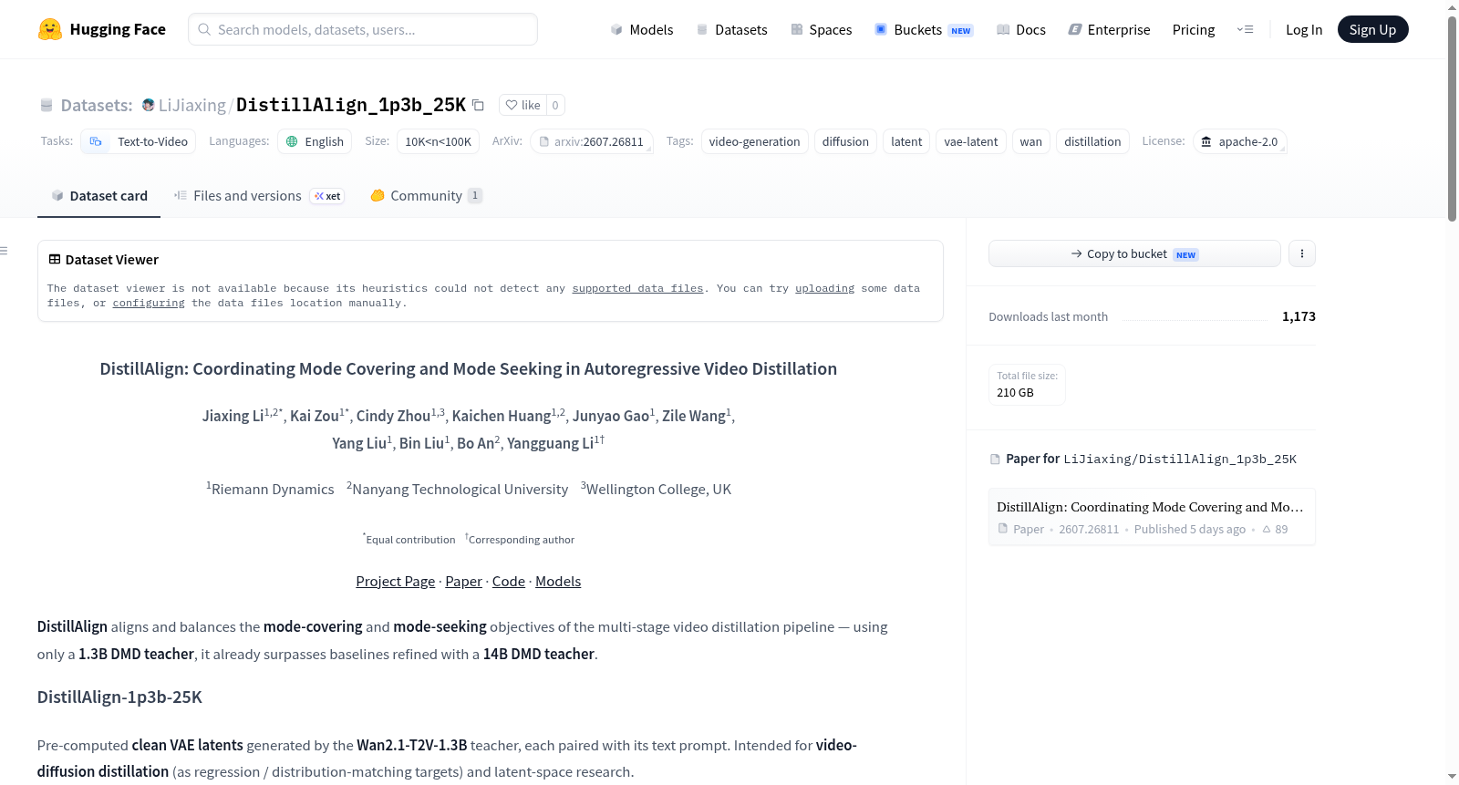1459x785 pixels.
Task: Click the page vertical scrollbar
Action: (1453, 119)
